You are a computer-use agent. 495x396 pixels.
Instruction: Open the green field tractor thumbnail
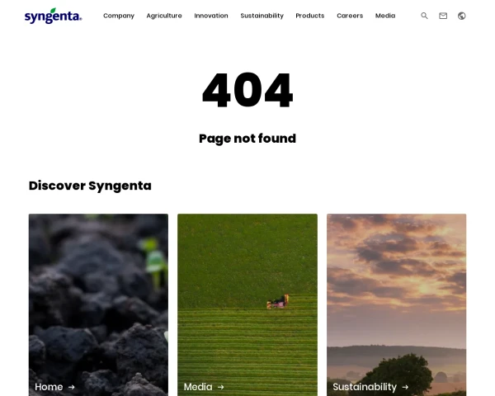pos(247,304)
